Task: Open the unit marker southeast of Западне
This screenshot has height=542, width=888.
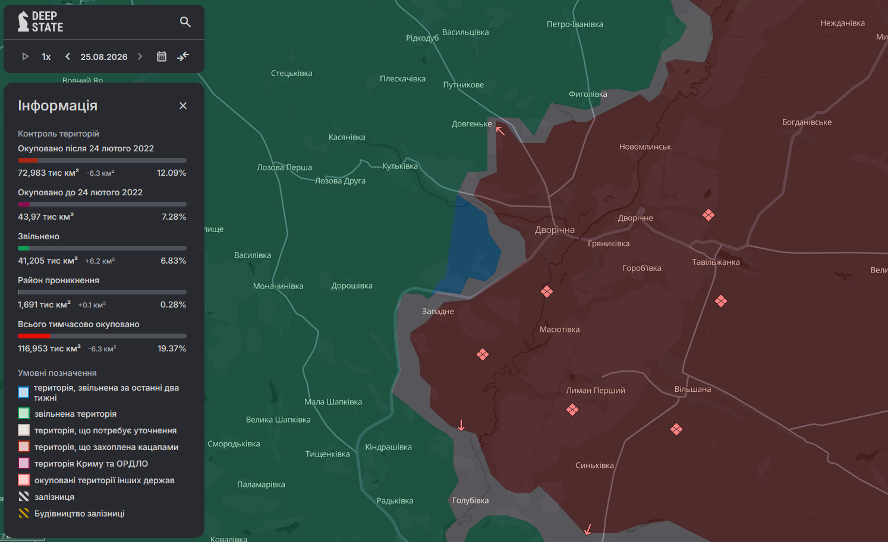Action: pos(483,354)
